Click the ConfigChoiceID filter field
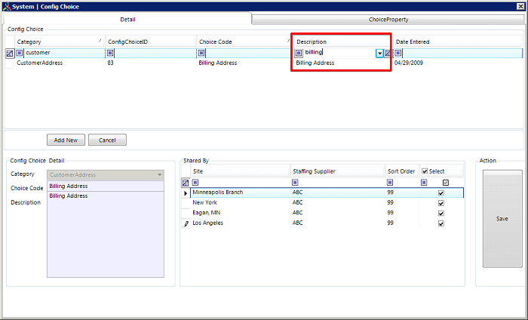 pyautogui.click(x=155, y=53)
